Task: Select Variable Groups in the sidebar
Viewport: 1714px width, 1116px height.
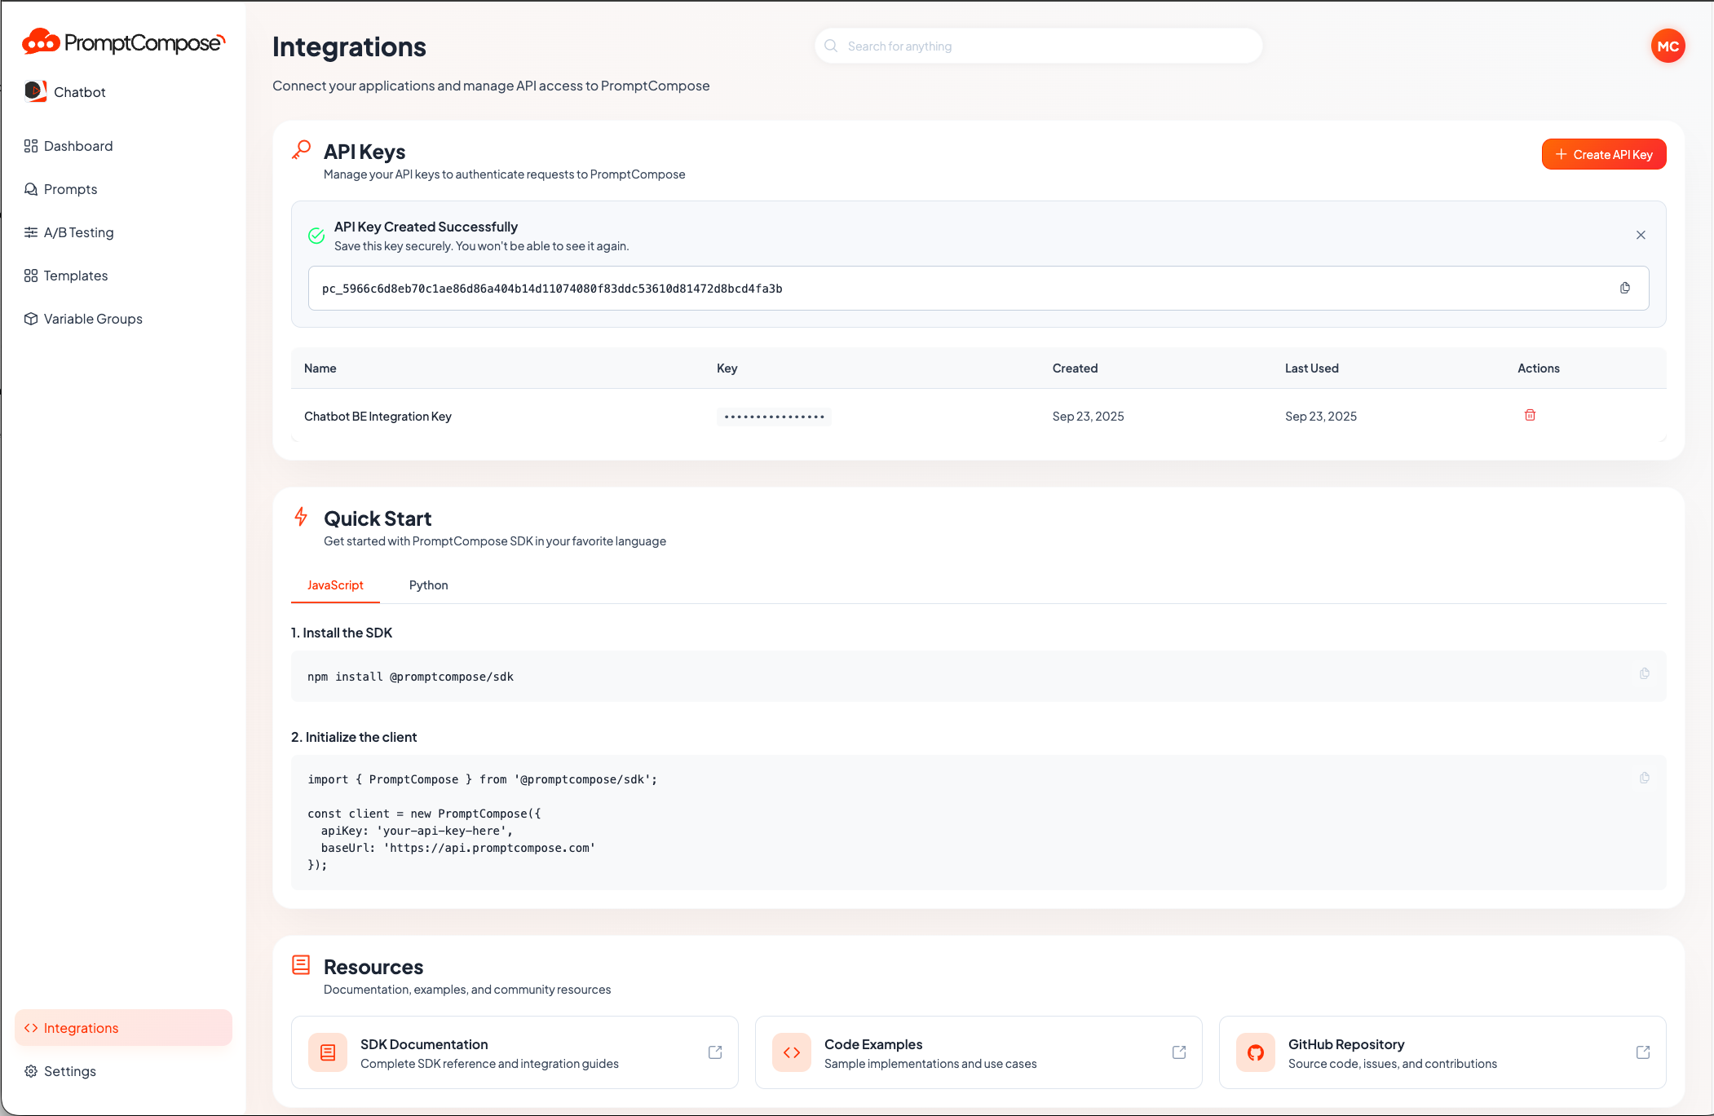Action: (93, 318)
